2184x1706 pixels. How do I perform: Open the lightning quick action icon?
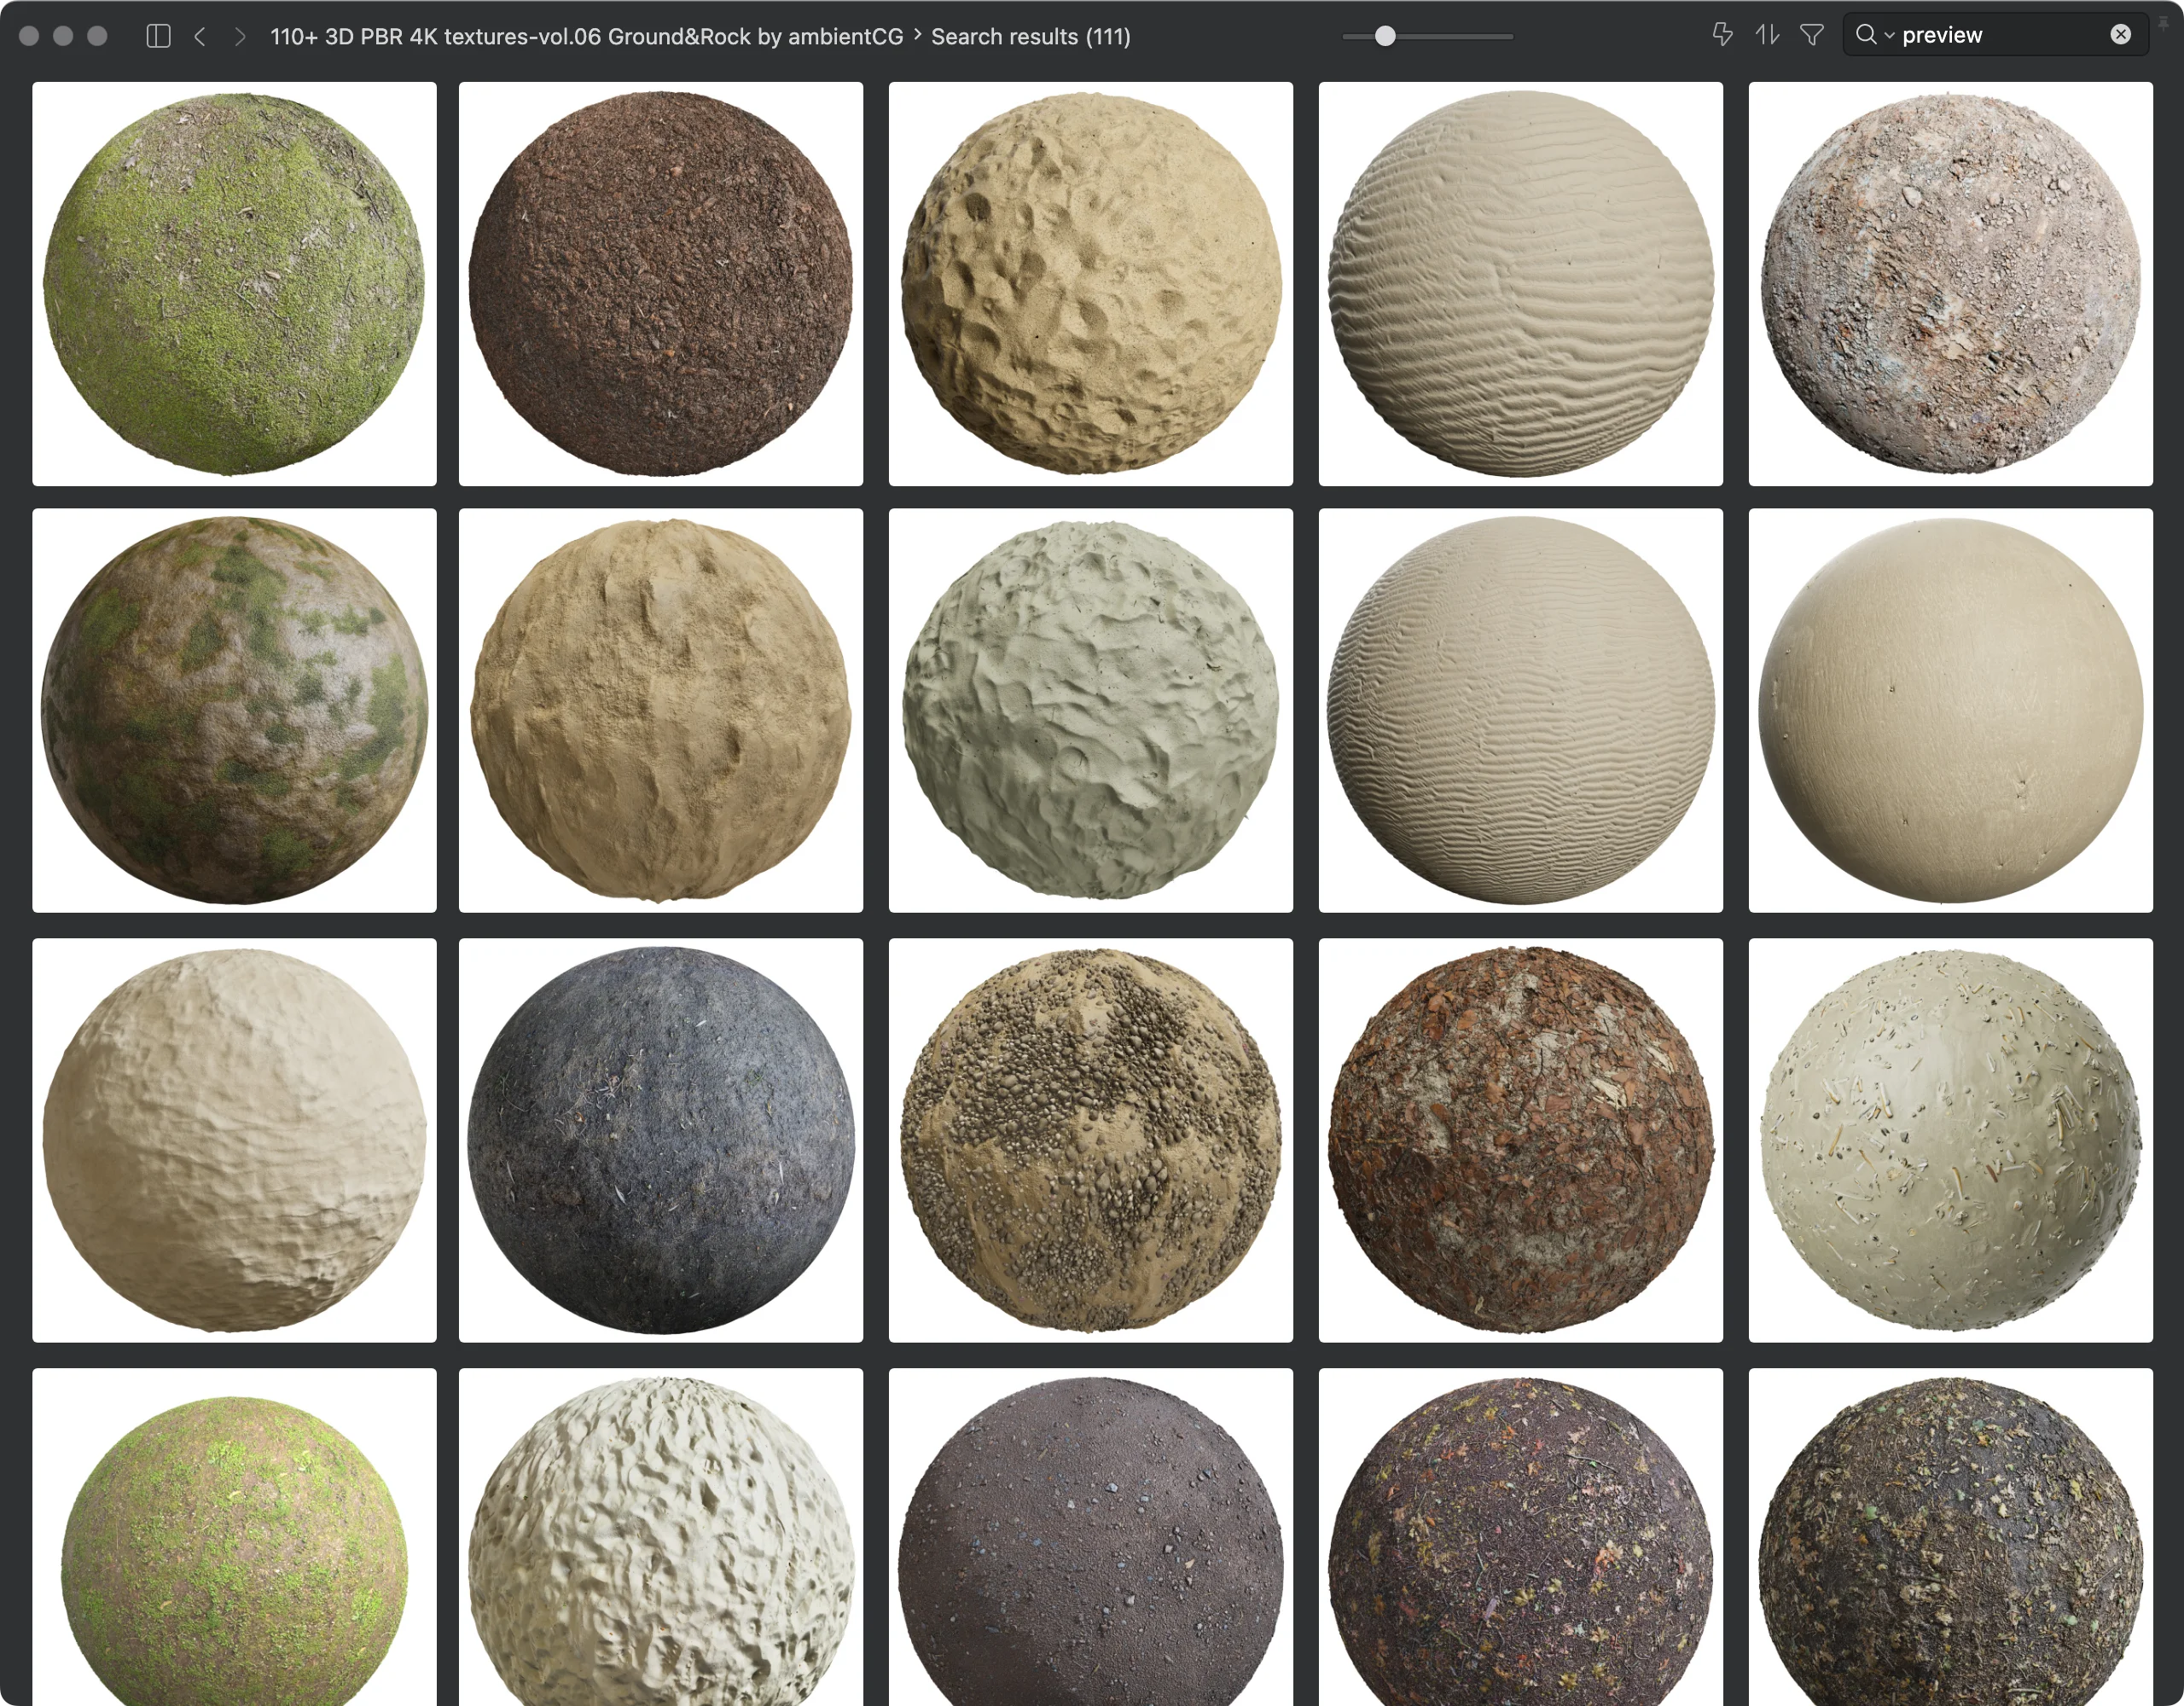point(1722,35)
